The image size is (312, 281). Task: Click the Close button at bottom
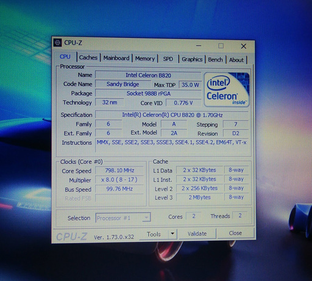coord(235,233)
